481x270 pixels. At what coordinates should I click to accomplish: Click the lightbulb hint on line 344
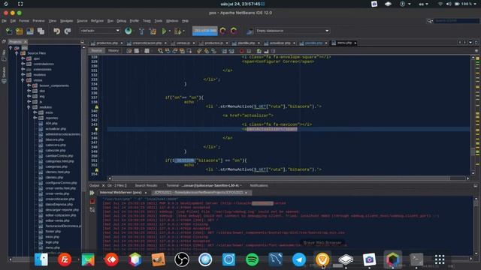pyautogui.click(x=96, y=129)
